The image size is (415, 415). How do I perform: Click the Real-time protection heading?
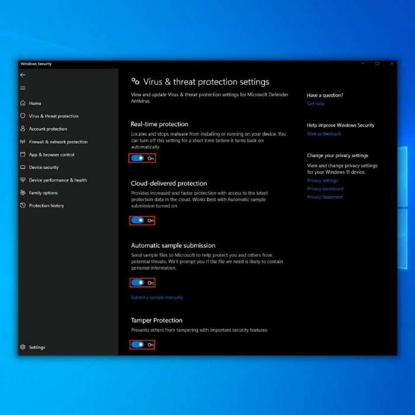point(159,124)
